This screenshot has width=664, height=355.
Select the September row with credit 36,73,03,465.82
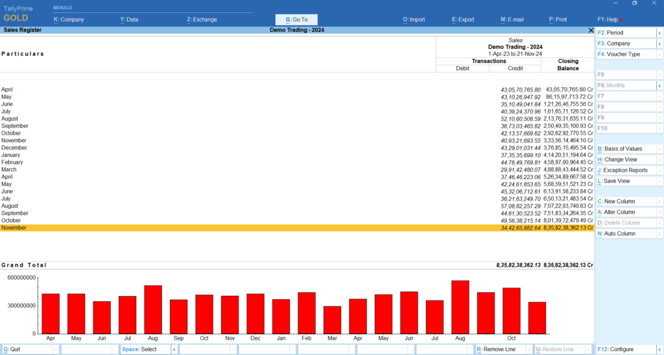297,127
